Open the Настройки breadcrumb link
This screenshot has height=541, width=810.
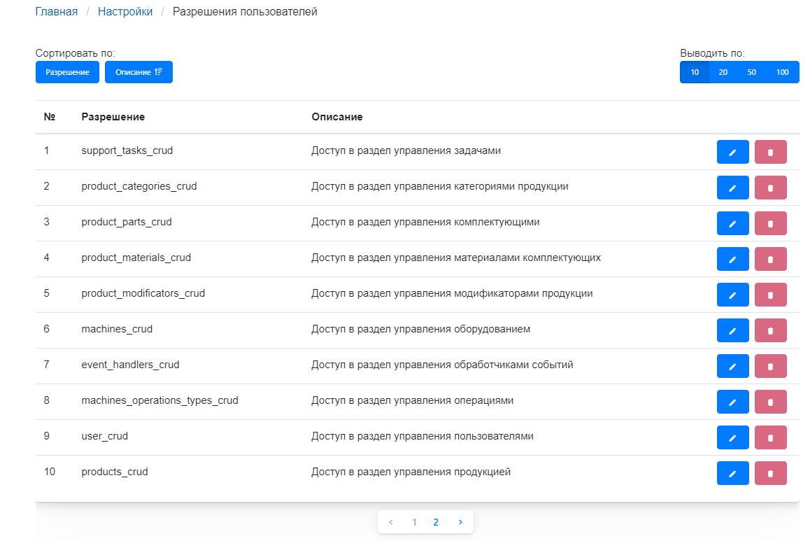click(125, 12)
